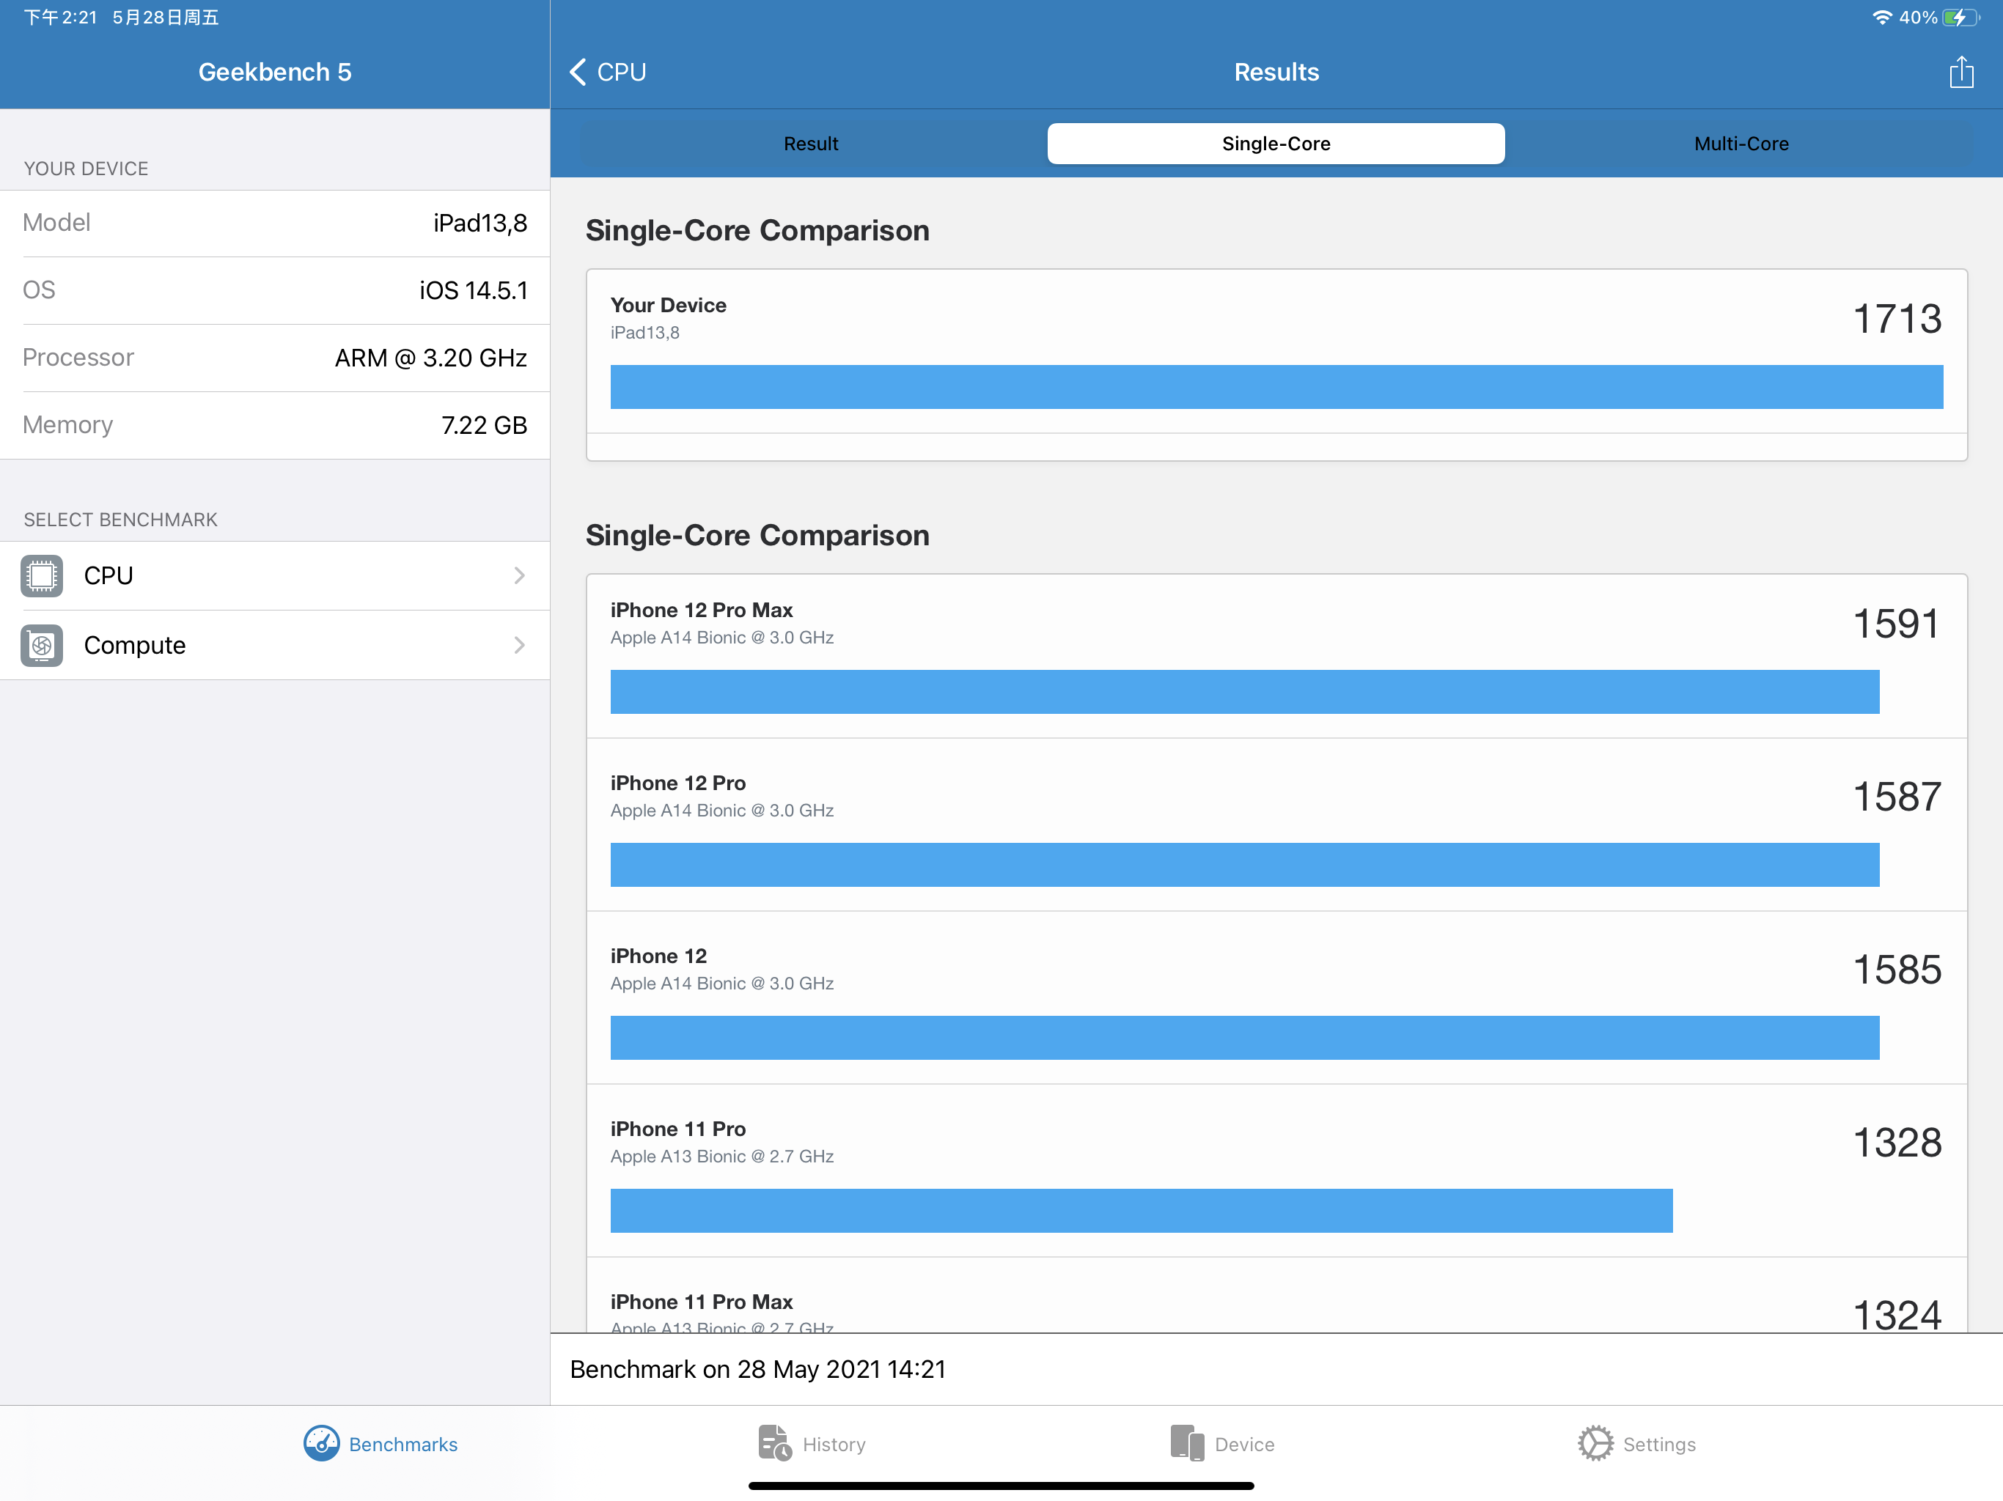Tap the score 1585
The image size is (2003, 1501).
[x=1897, y=970]
